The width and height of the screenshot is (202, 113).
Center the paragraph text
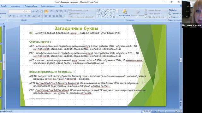point(50,16)
